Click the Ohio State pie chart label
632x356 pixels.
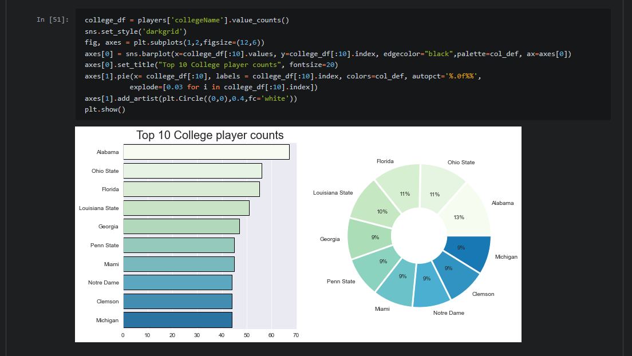tap(461, 163)
